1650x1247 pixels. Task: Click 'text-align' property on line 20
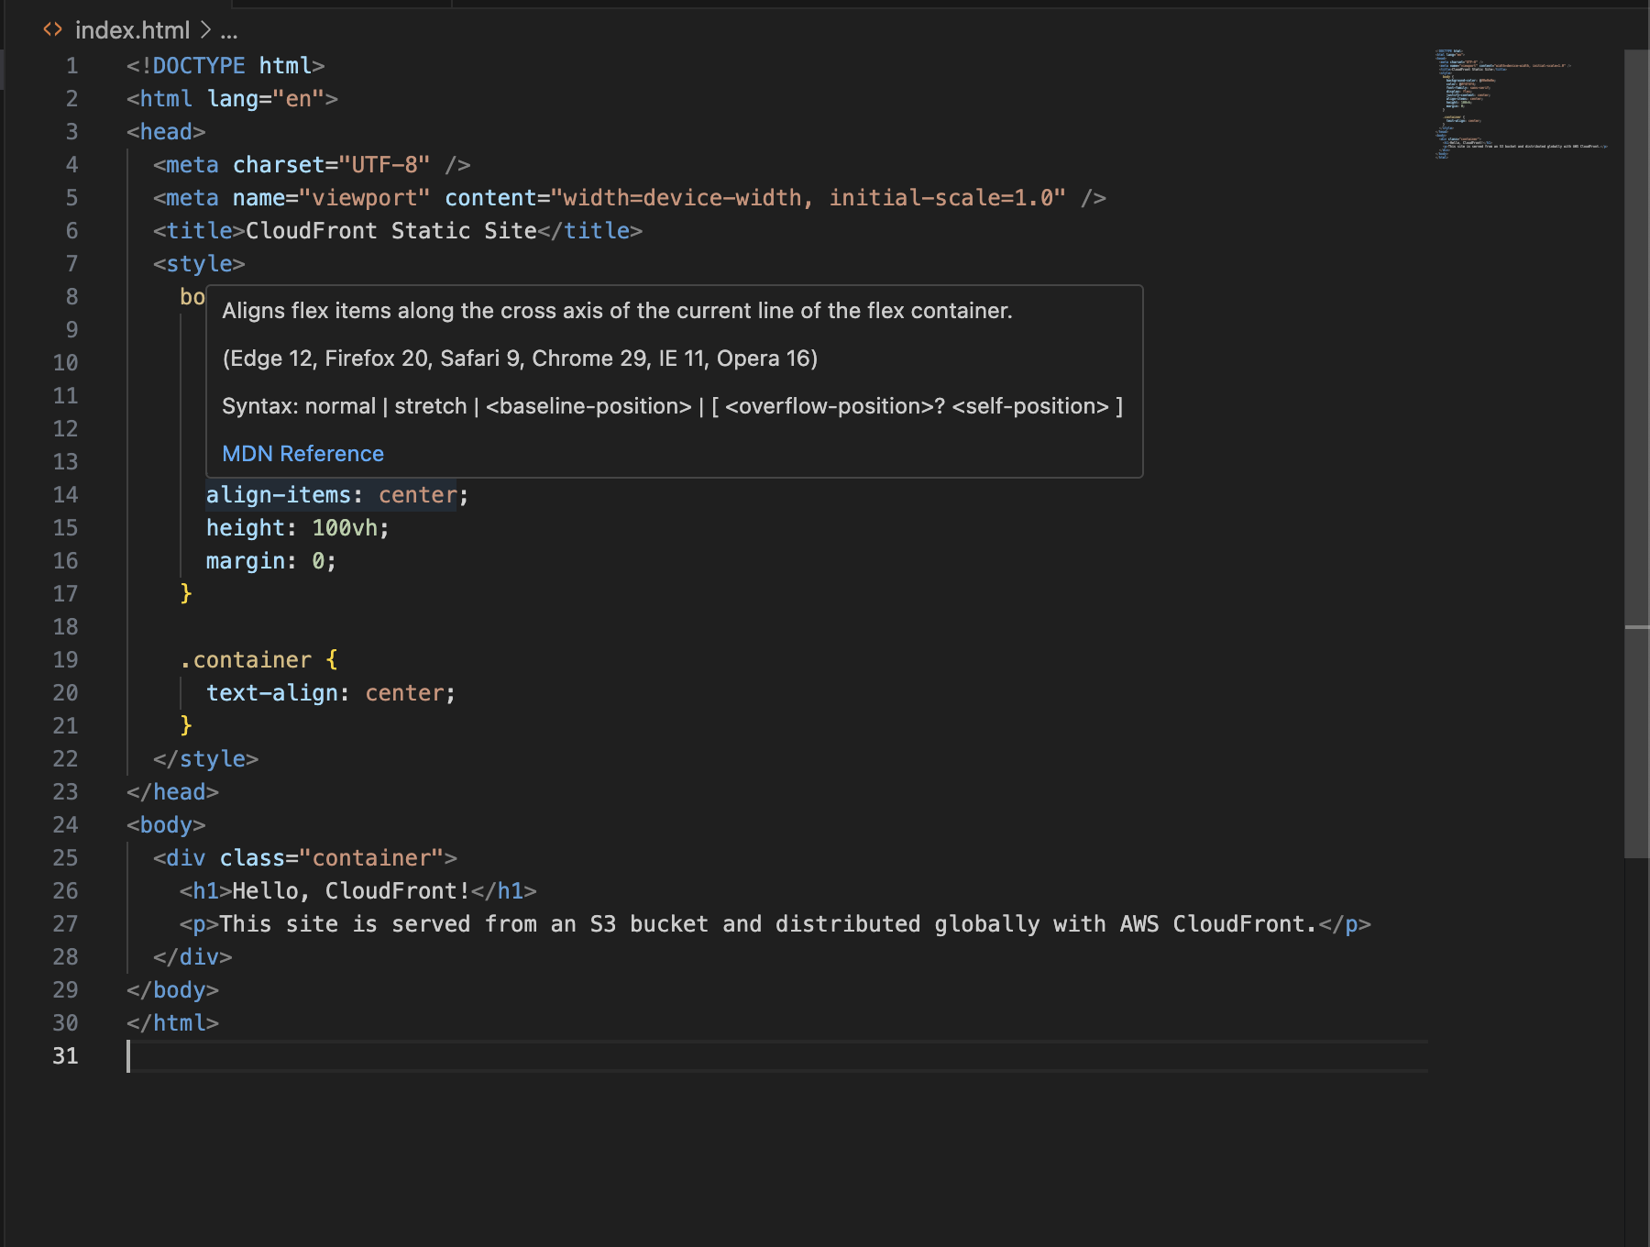272,693
